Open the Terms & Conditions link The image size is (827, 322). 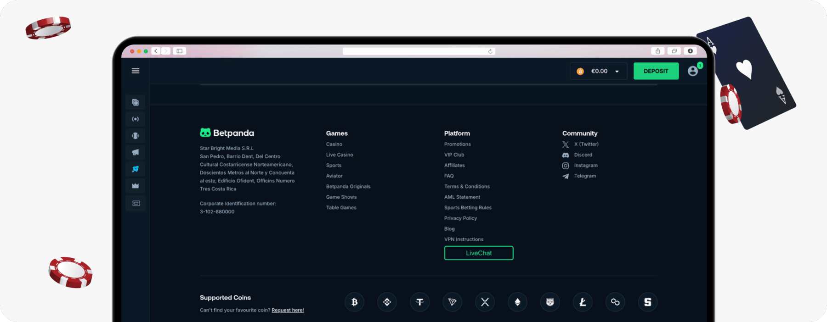coord(467,186)
